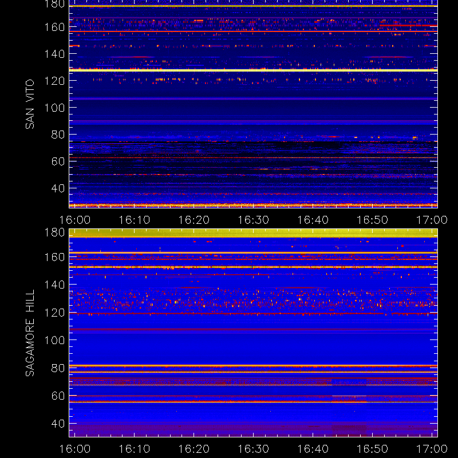Screen dimensions: 458x458
Task: Click the SAGAMORE HILL axis title
Action: [30, 333]
